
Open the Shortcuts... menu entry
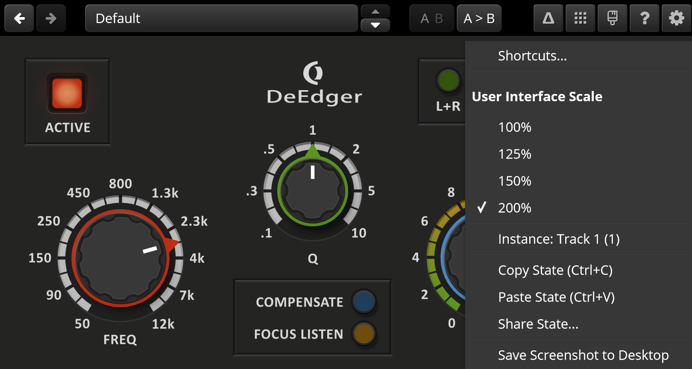pyautogui.click(x=578, y=56)
